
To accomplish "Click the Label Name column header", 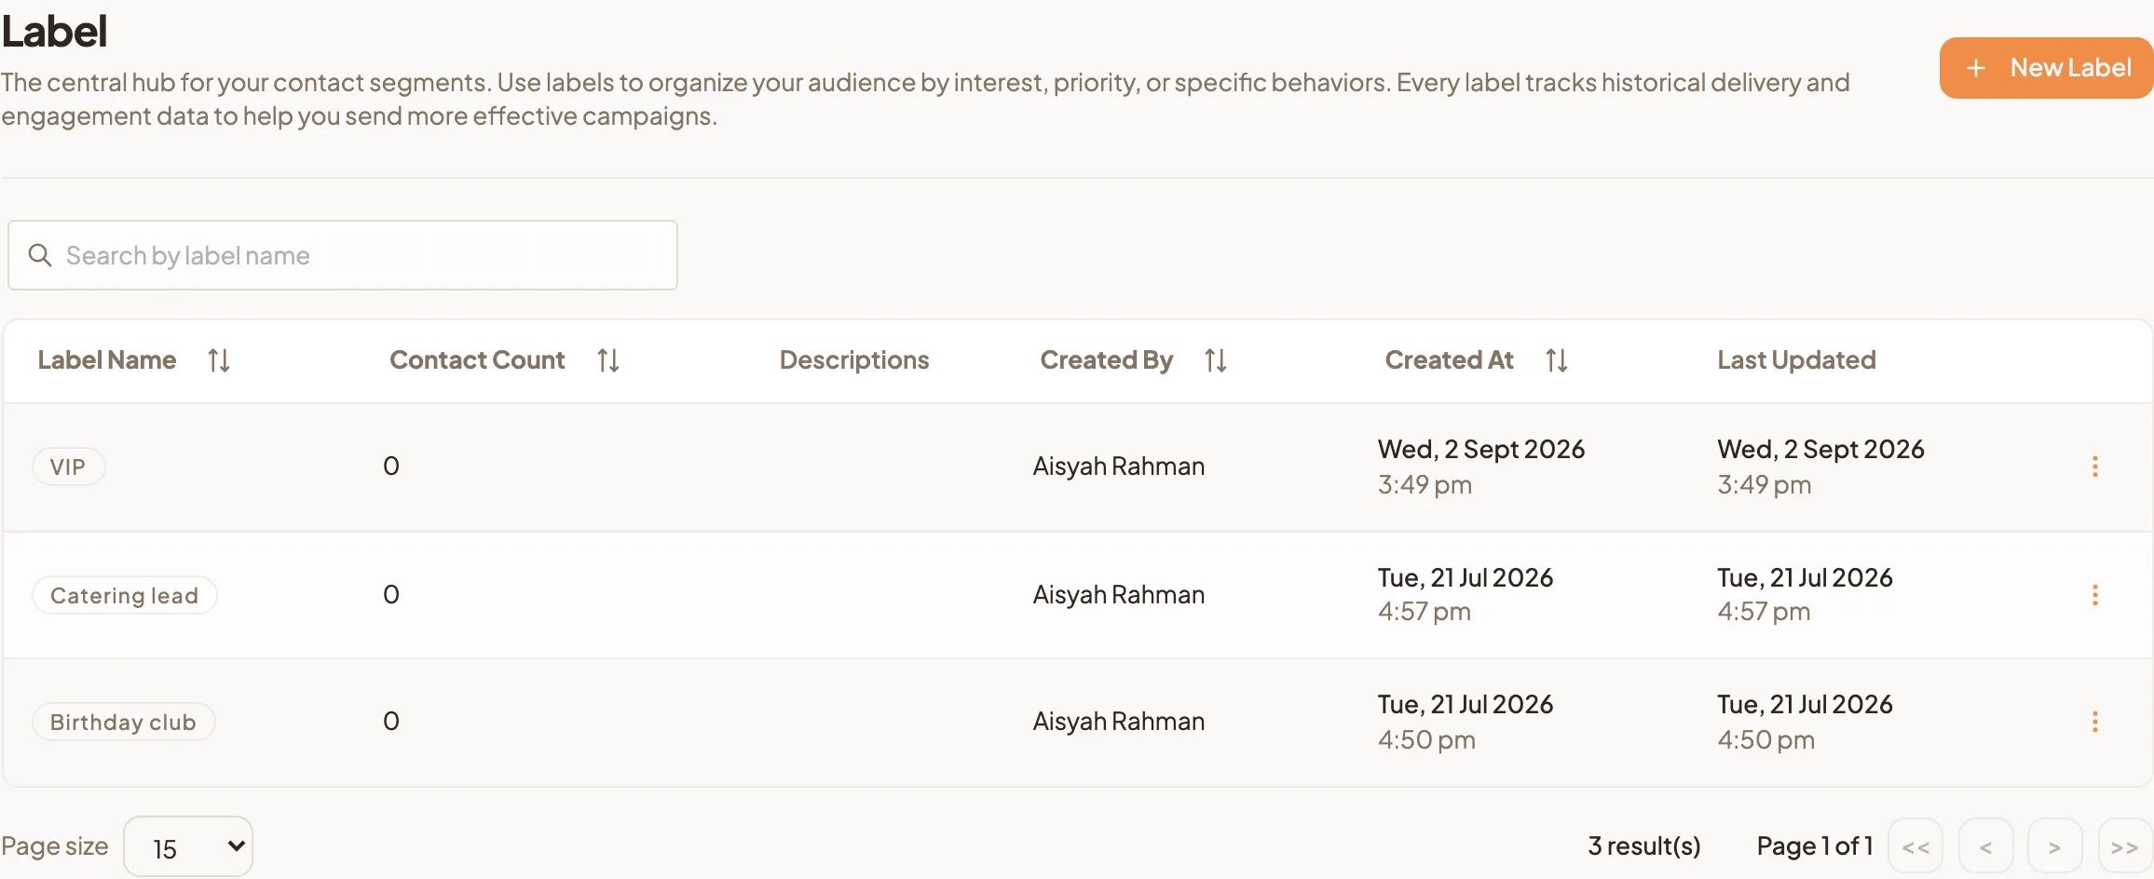I will 107,360.
